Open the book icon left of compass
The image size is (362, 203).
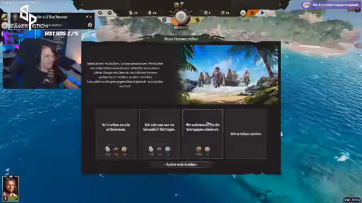(x=164, y=20)
